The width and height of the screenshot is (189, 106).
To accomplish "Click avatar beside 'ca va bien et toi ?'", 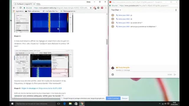I will [113, 23].
